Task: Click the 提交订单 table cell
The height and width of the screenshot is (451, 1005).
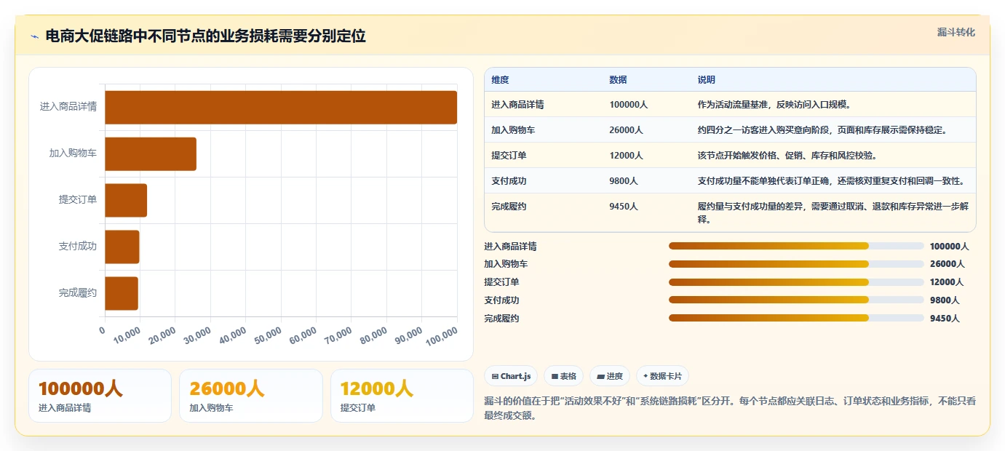Action: [544, 155]
